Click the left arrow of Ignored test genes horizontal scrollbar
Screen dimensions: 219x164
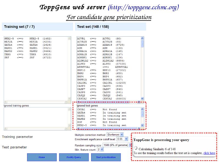click(x=78, y=128)
